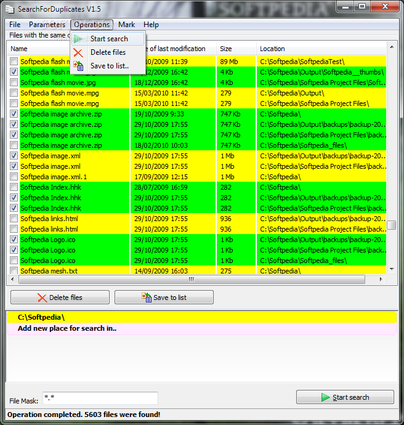The height and width of the screenshot is (425, 404).
Task: Minimize the SearchForDuplicates window
Action: [345, 6]
